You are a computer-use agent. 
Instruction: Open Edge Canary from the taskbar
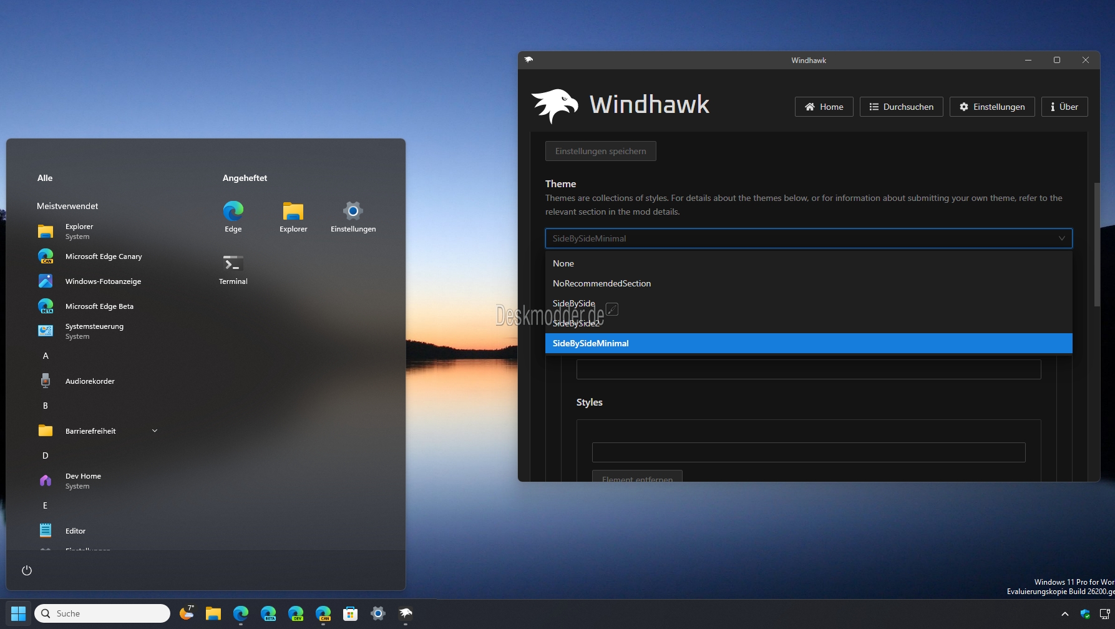click(x=323, y=613)
